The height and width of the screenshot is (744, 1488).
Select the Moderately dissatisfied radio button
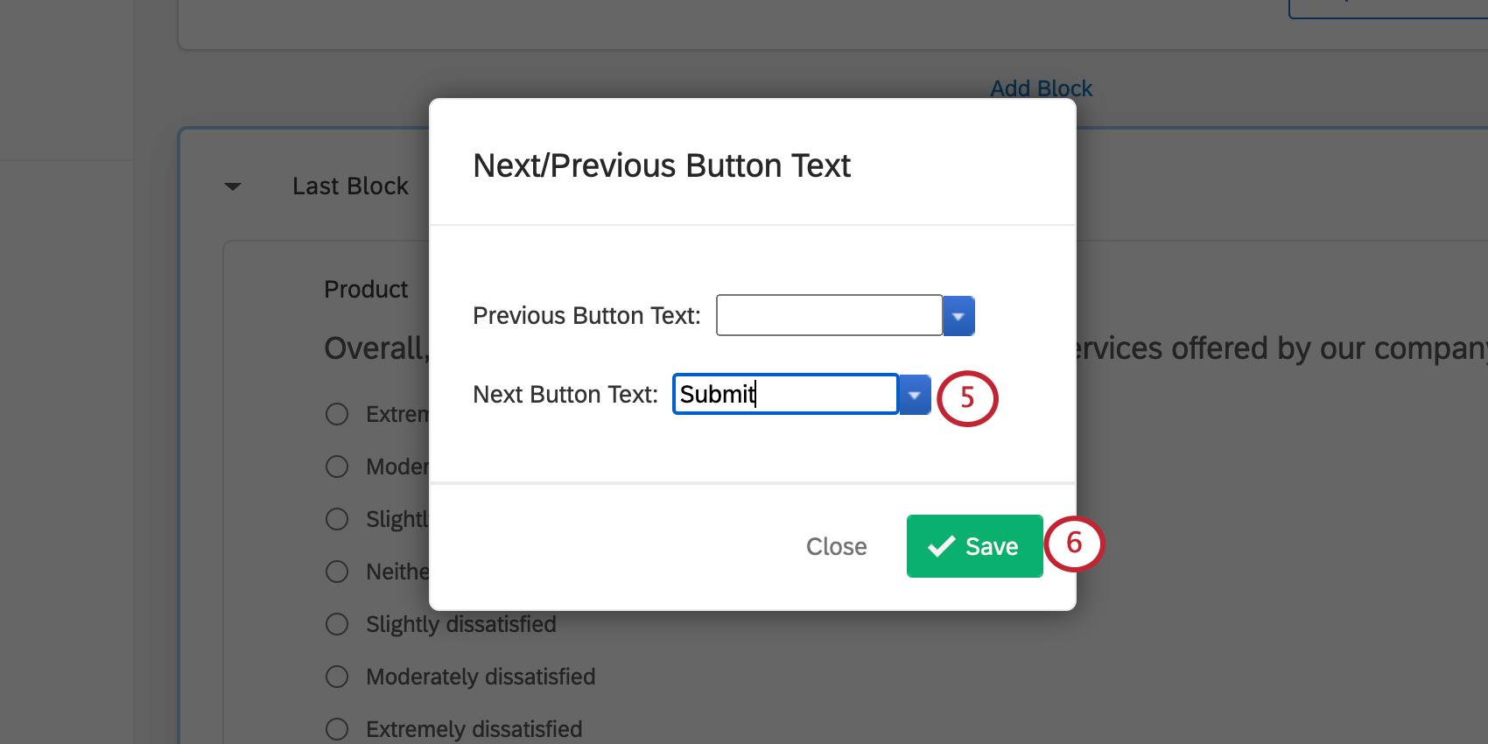337,676
